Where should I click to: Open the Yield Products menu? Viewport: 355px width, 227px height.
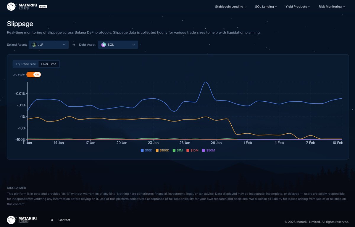[x=298, y=7]
